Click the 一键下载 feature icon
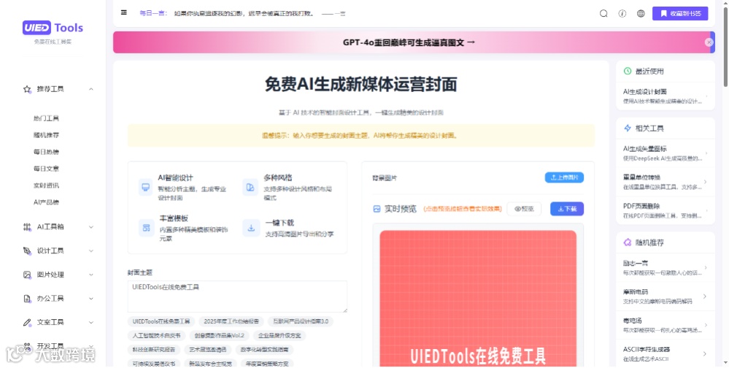 pos(251,228)
